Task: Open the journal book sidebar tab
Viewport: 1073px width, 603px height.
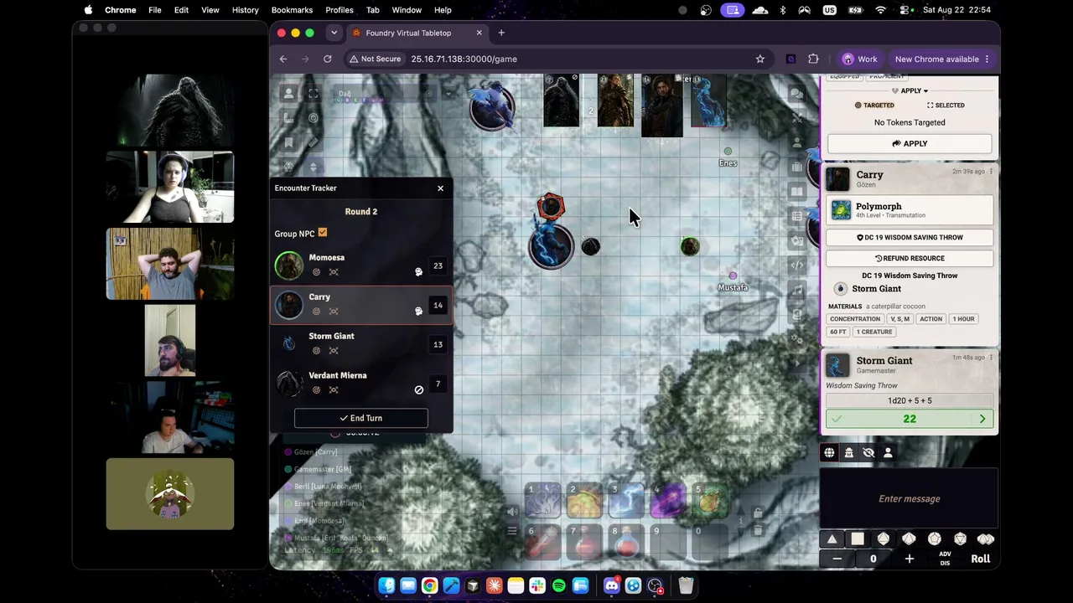Action: tap(797, 192)
